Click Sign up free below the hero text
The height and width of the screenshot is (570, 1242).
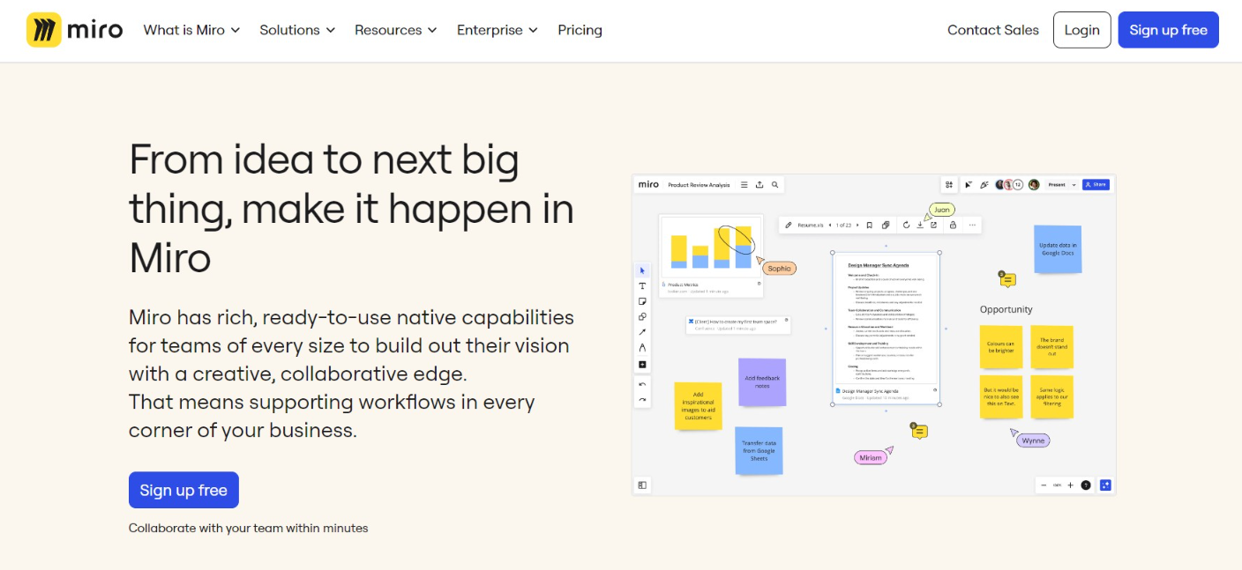(x=183, y=491)
